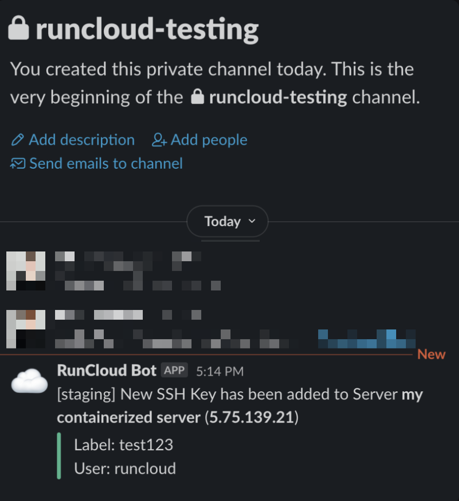Image resolution: width=459 pixels, height=501 pixels.
Task: Expand the Today date dropdown
Action: [228, 221]
